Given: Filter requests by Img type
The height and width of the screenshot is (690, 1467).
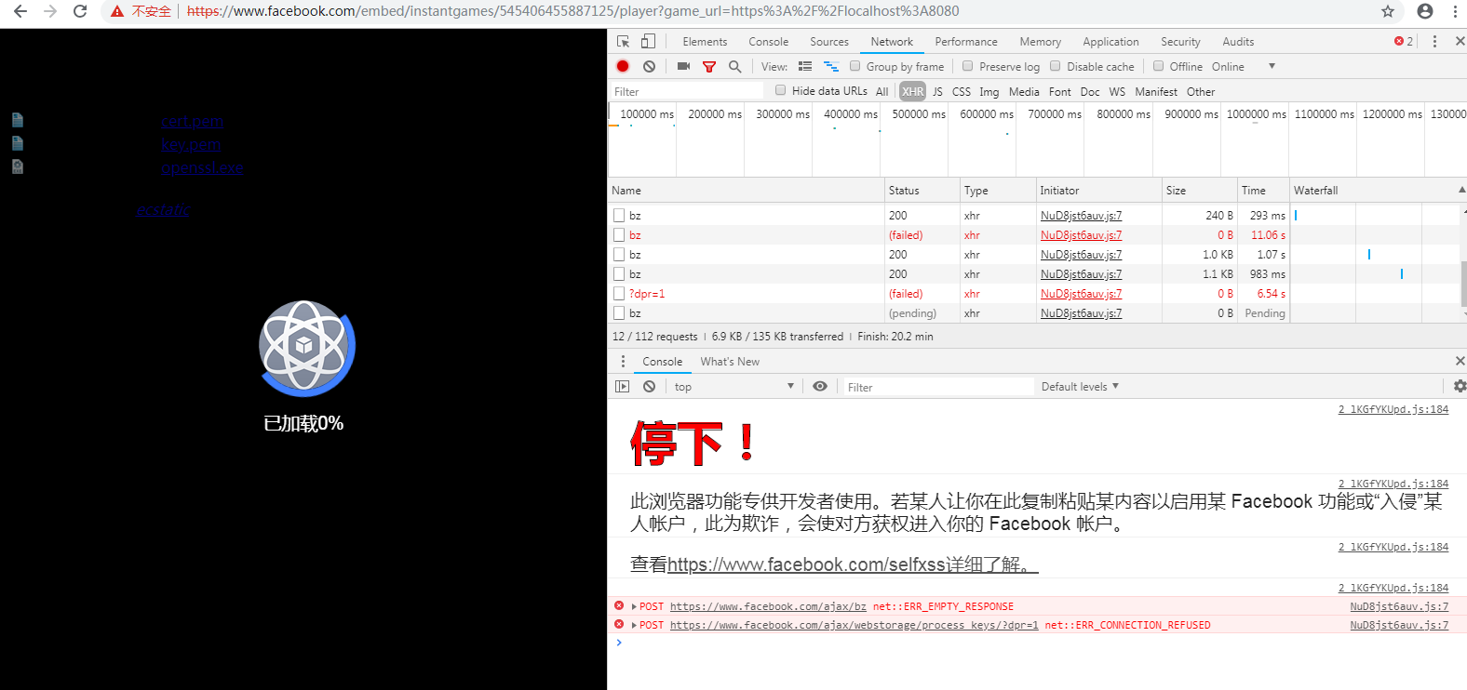Looking at the screenshot, I should [989, 91].
